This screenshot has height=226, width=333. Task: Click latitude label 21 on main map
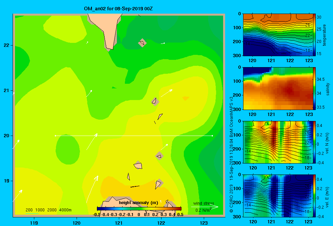click(6, 90)
